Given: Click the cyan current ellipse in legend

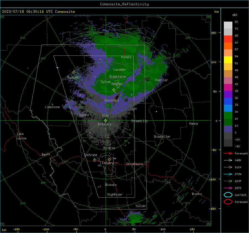Looking at the screenshot, I should [x=228, y=195].
